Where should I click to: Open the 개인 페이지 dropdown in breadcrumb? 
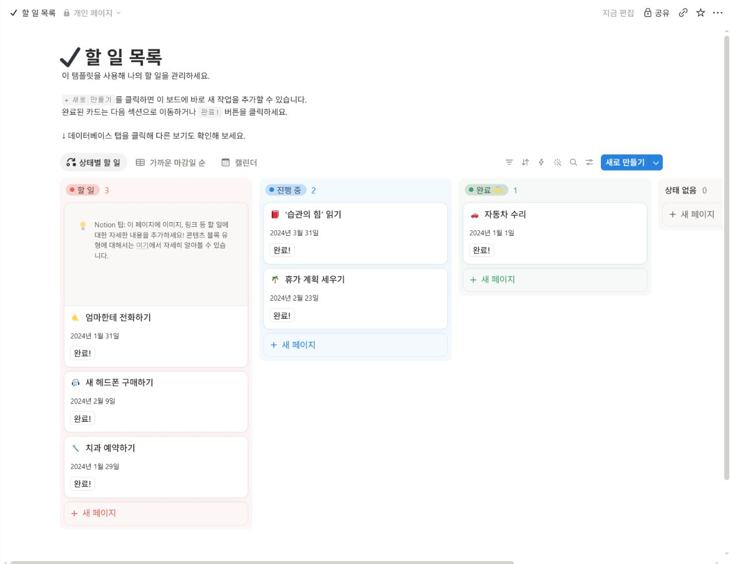(92, 13)
